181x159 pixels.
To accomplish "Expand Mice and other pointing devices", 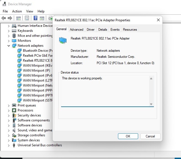I will pyautogui.click(x=9, y=36).
